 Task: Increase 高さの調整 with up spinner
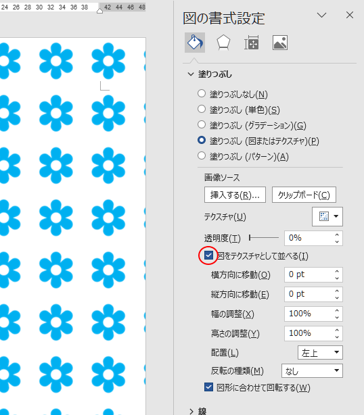tap(337, 330)
